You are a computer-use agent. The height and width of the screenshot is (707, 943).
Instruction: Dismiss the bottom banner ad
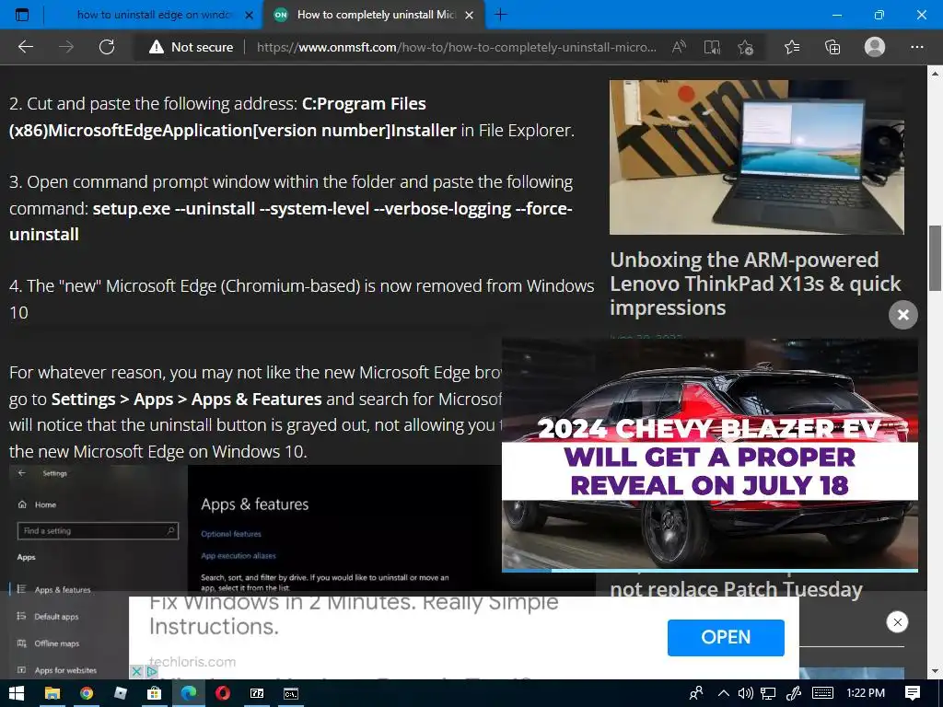tap(897, 622)
